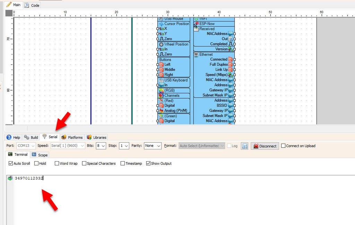The image size is (355, 225).
Task: Click the USB Keyboard icon
Action: (x=161, y=80)
